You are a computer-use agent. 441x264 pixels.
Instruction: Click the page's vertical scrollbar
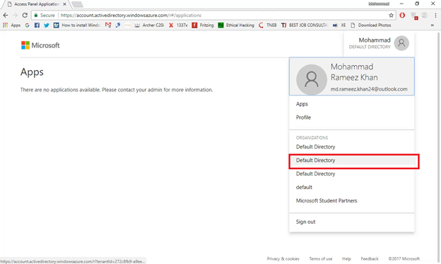point(439,147)
